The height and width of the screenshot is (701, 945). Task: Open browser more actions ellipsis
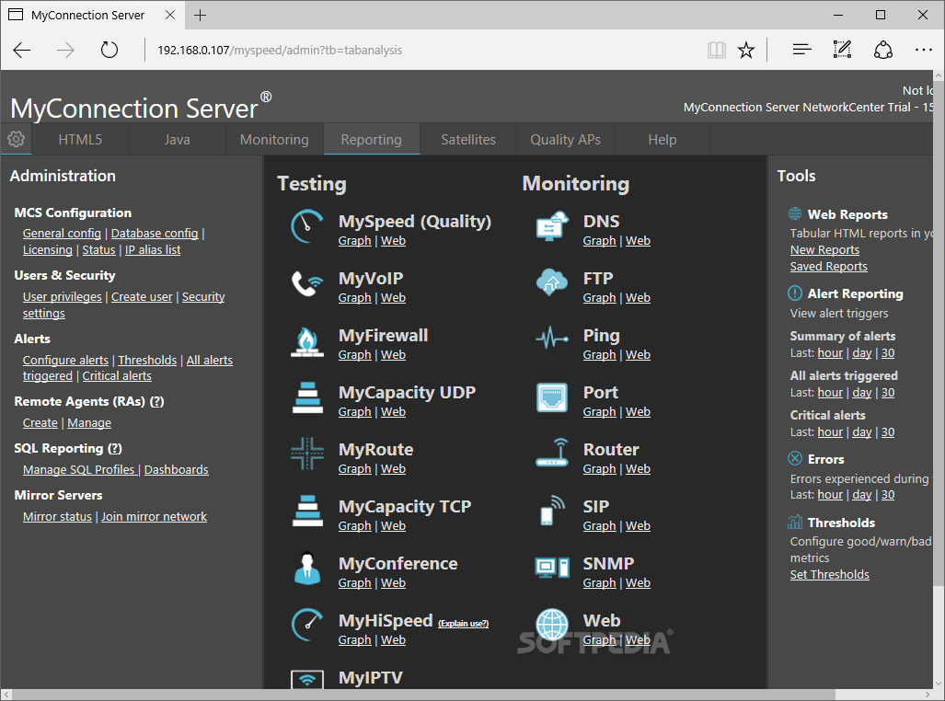pyautogui.click(x=923, y=50)
